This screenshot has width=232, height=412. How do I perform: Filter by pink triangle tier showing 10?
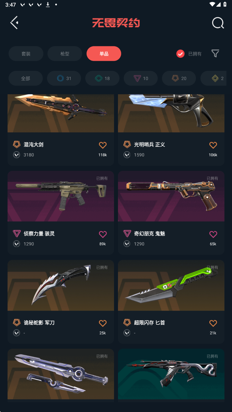pos(141,78)
